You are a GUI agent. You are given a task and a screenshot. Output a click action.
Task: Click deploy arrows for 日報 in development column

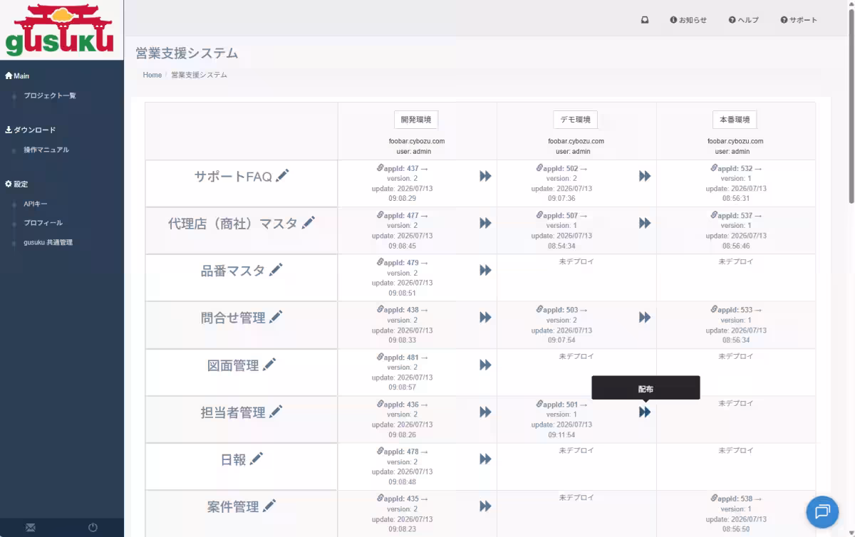(x=485, y=459)
